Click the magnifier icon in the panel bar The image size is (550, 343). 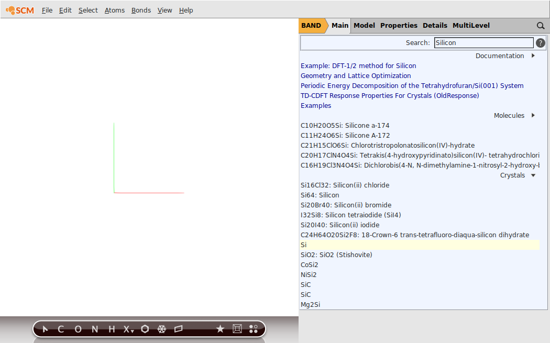[x=540, y=25]
